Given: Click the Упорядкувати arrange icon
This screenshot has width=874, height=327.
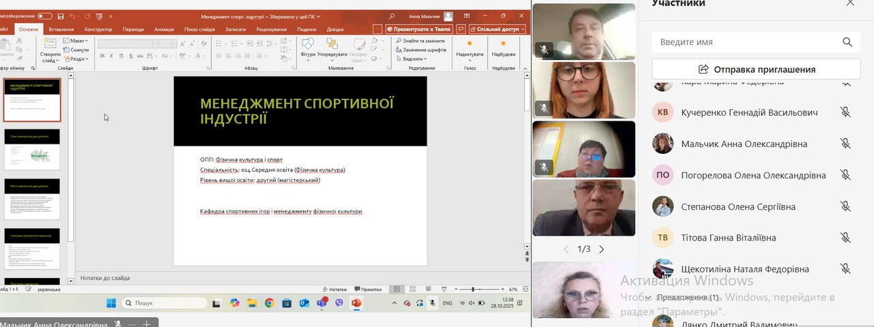Looking at the screenshot, I should click(333, 46).
